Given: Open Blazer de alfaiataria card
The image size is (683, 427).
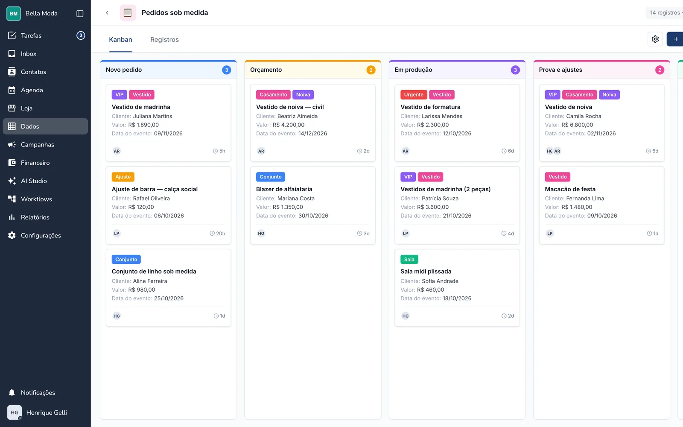Looking at the screenshot, I should tap(312, 205).
